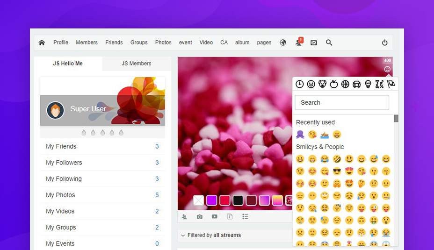Click the file document attach icon
This screenshot has width=434, height=250.
(230, 216)
